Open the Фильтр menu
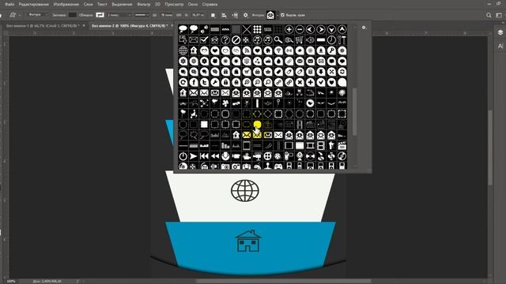The image size is (506, 284). (x=144, y=5)
